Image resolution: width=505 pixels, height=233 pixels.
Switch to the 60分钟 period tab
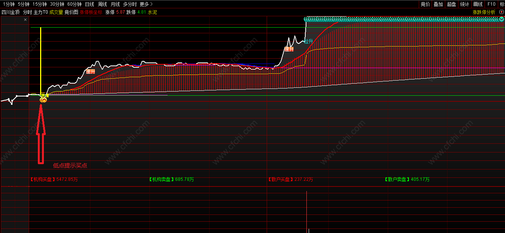[x=75, y=4]
